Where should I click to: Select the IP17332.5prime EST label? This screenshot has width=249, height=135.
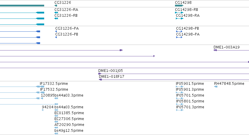[54, 84]
